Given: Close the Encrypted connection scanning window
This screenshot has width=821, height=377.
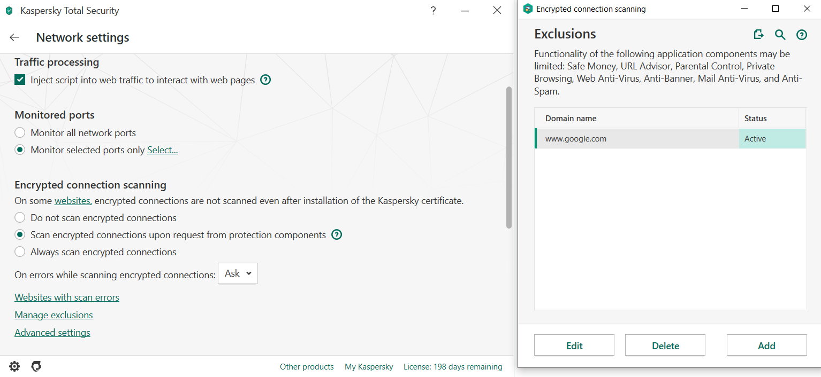Looking at the screenshot, I should [807, 9].
